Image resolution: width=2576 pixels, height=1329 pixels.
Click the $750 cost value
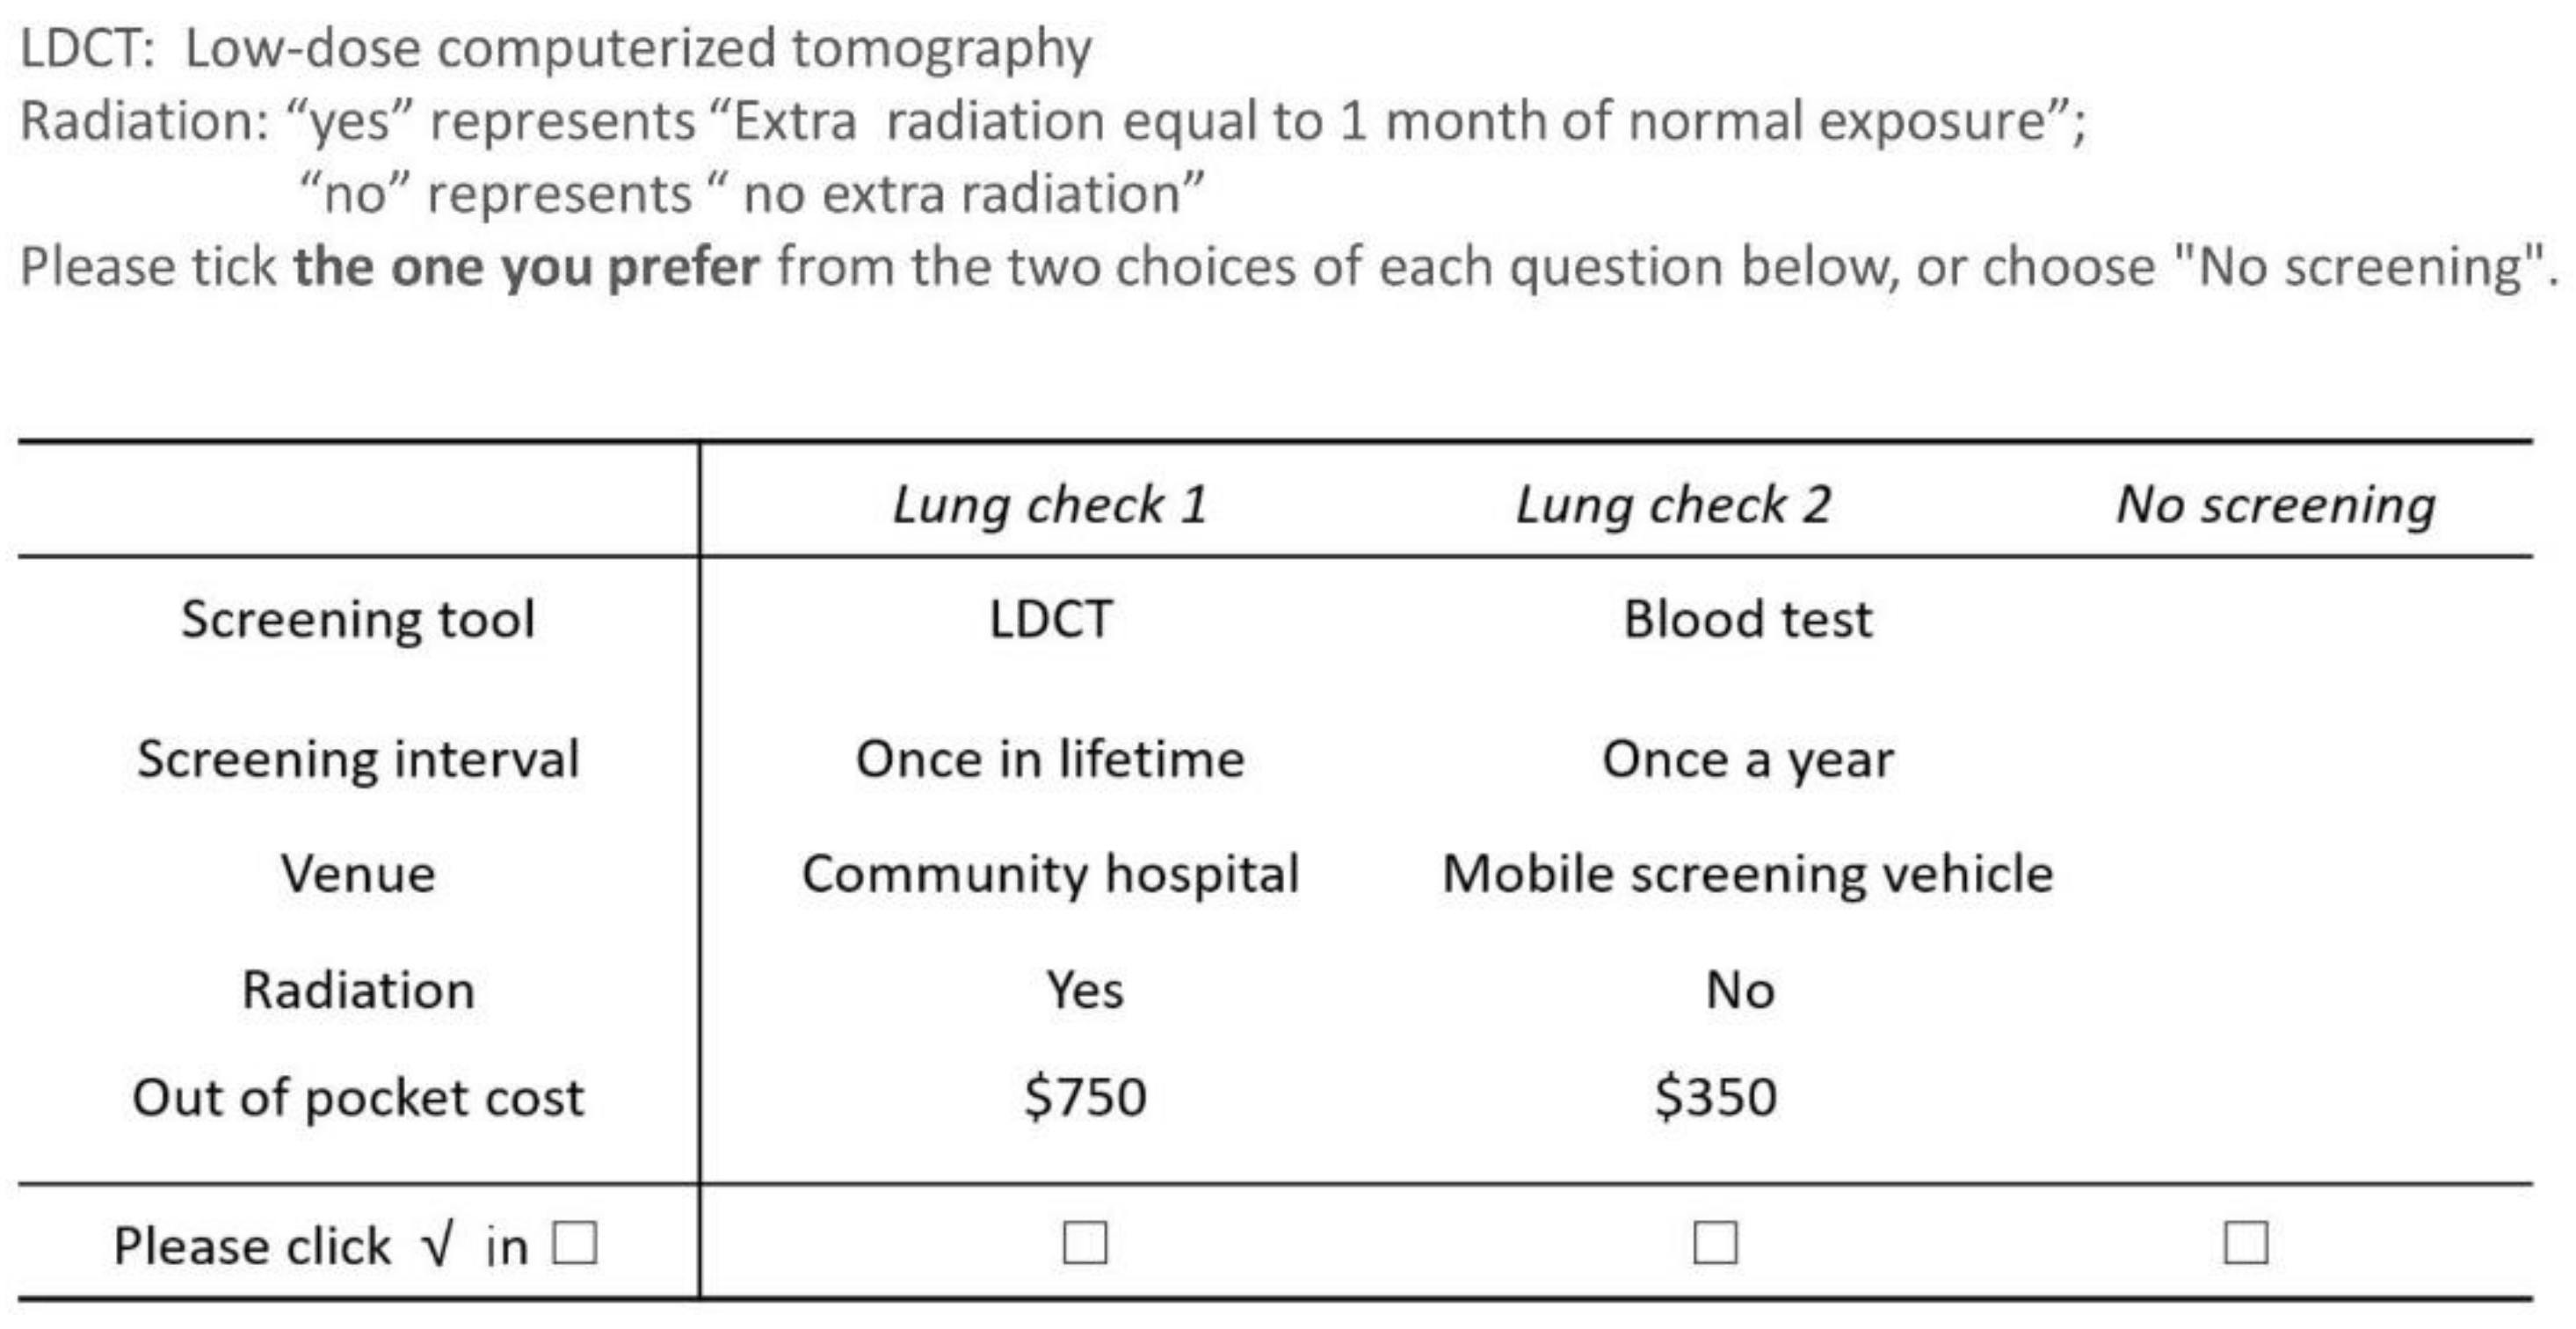(x=1085, y=1097)
